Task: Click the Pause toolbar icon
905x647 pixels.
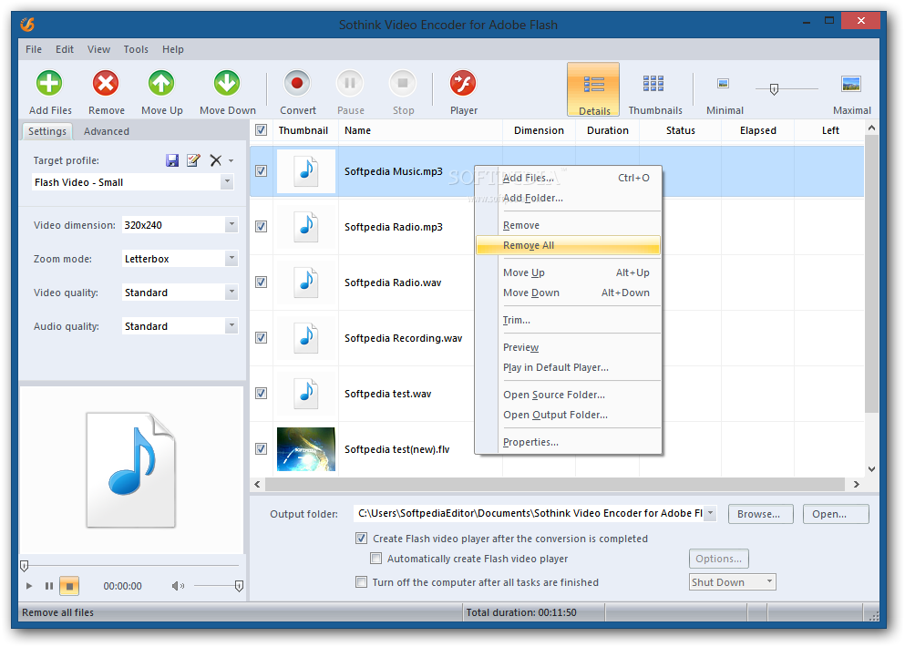Action: point(350,84)
